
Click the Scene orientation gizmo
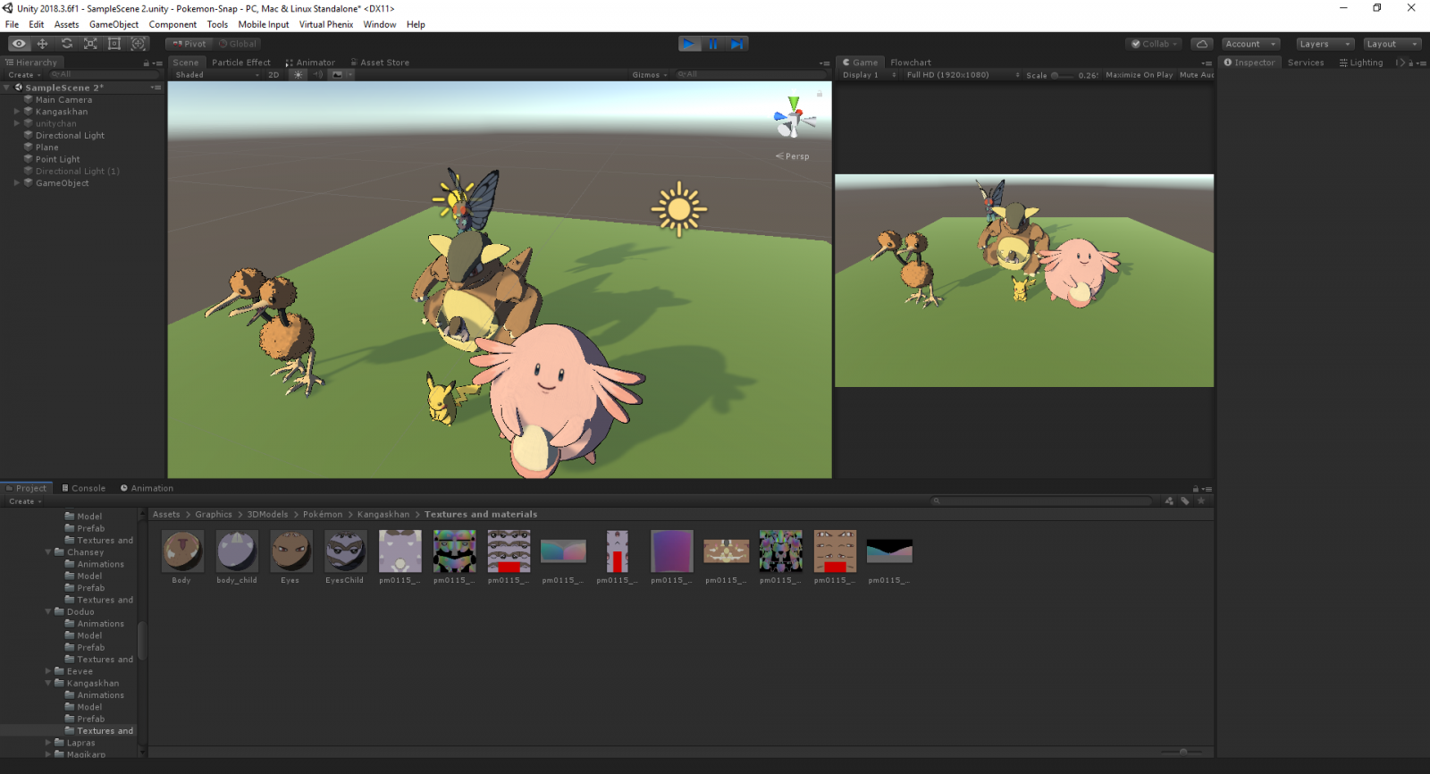pyautogui.click(x=793, y=118)
